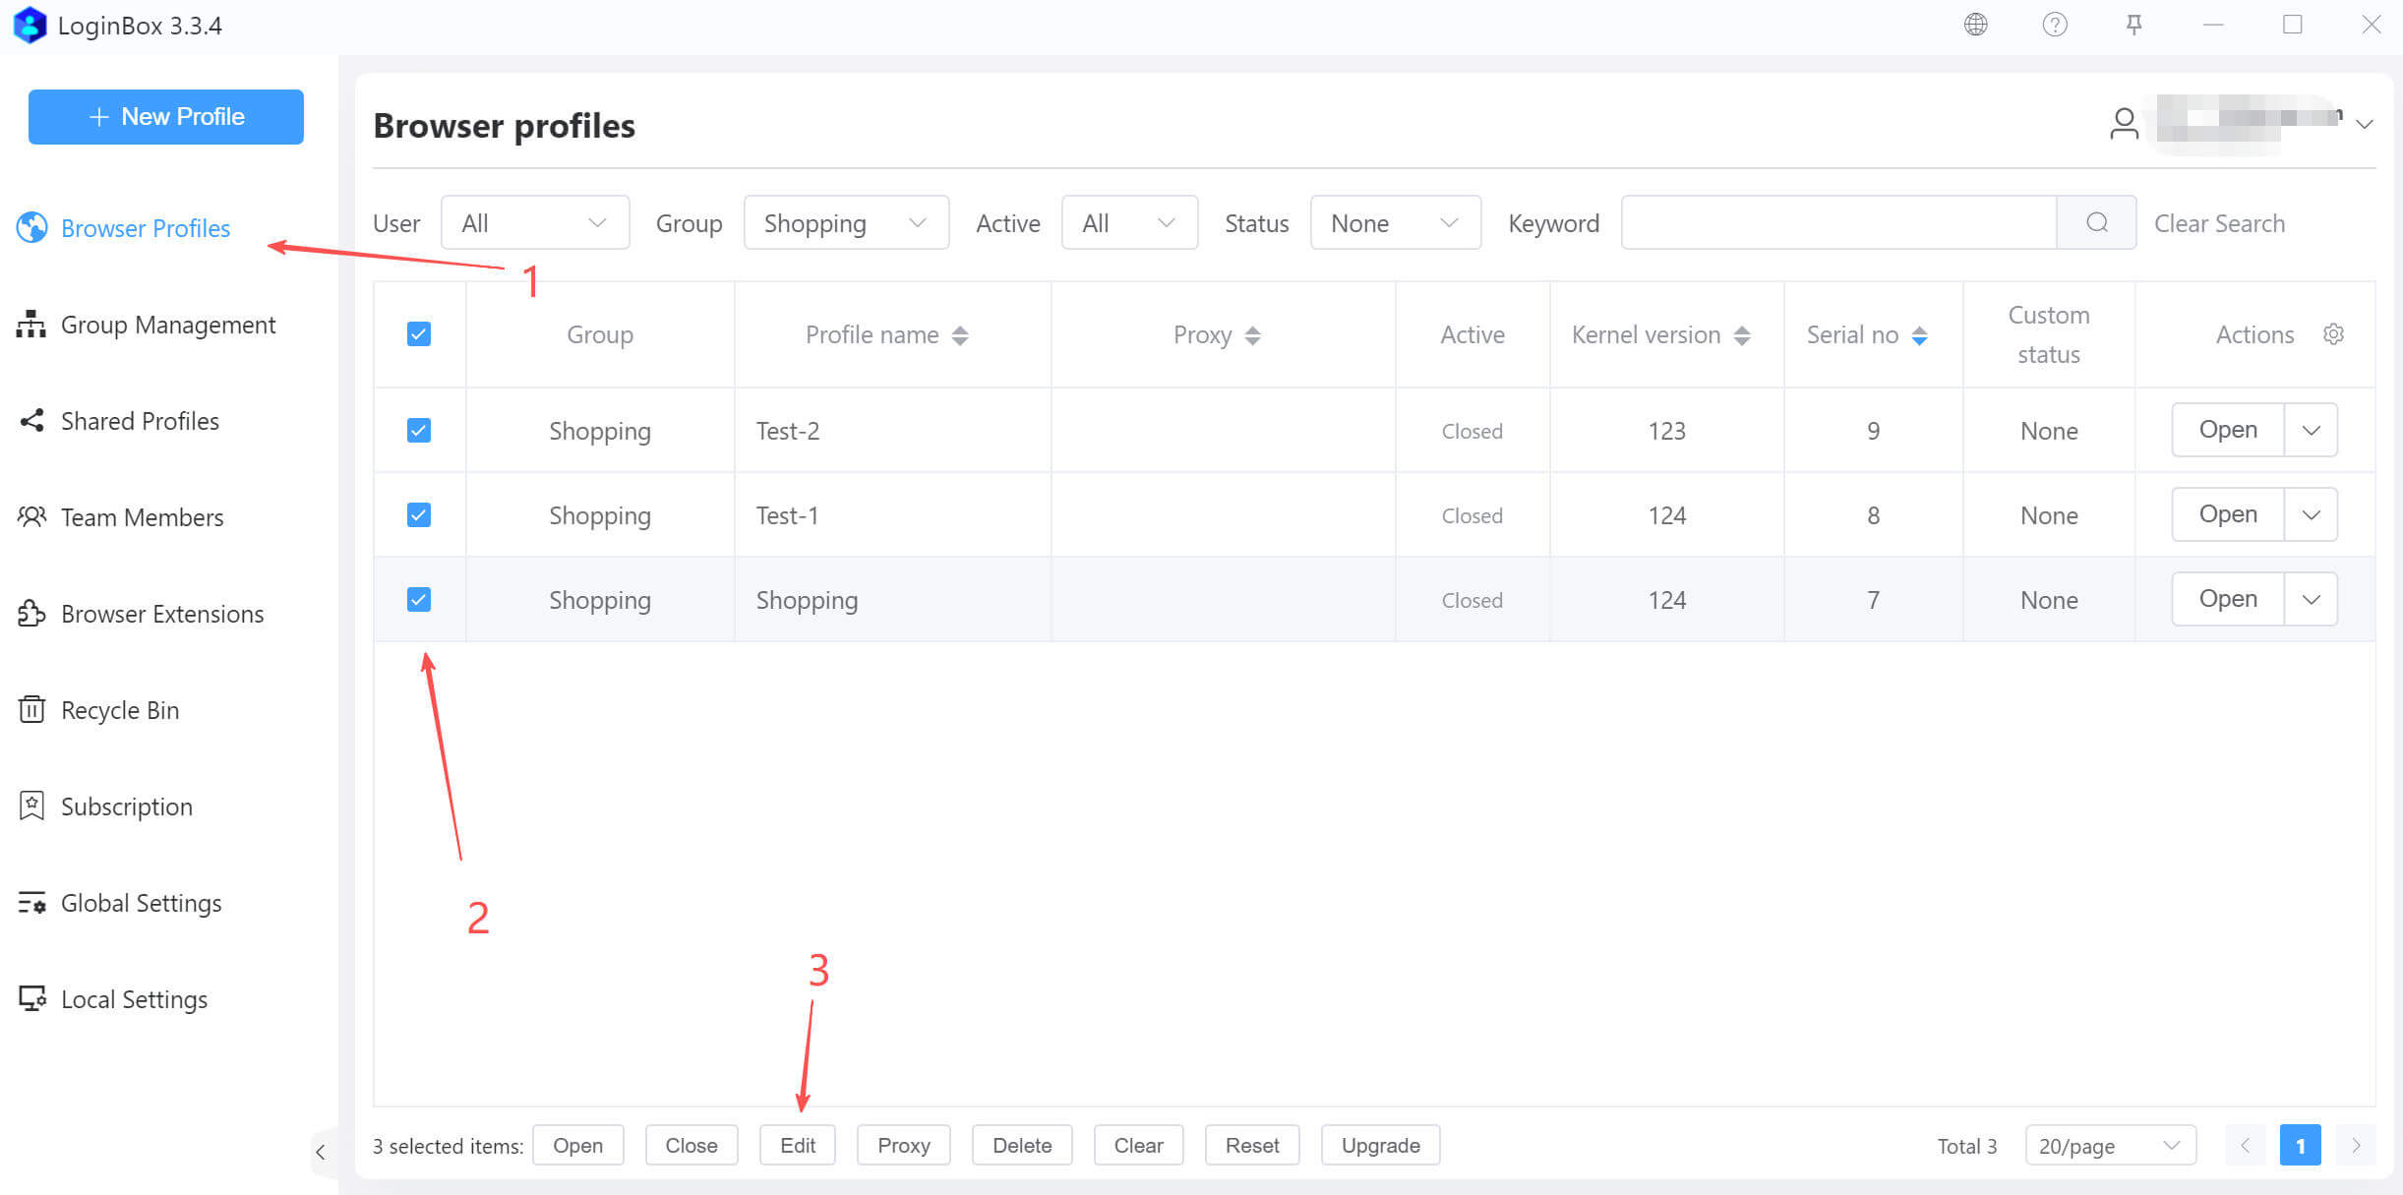
Task: Click the globe language icon in title bar
Action: click(x=1975, y=25)
